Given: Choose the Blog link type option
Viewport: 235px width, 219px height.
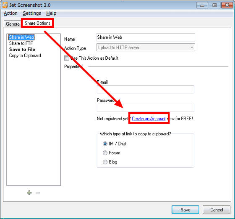Looking at the screenshot, I should [x=105, y=162].
